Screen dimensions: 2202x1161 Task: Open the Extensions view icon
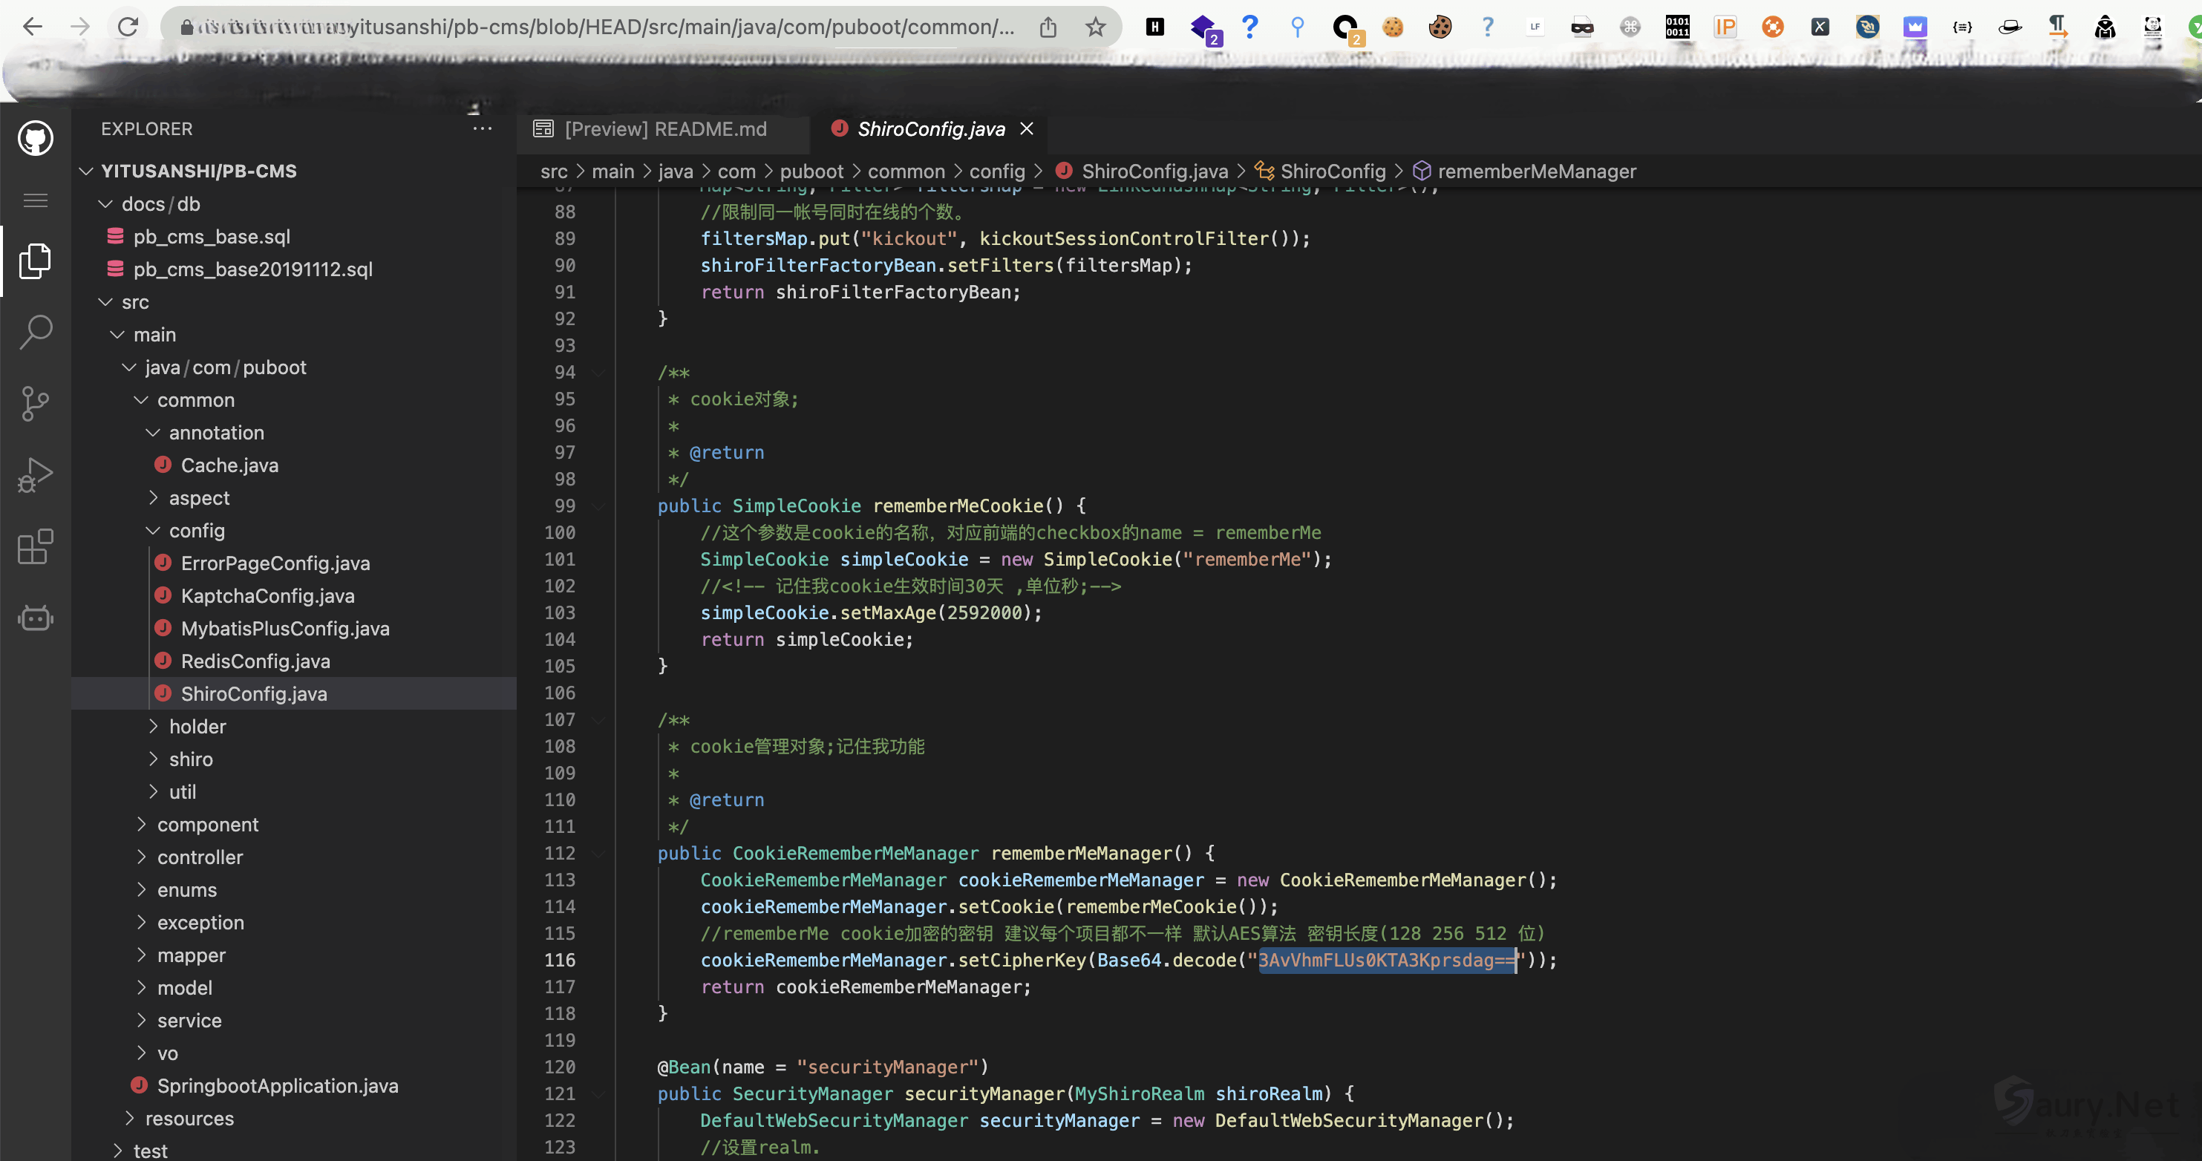click(35, 547)
